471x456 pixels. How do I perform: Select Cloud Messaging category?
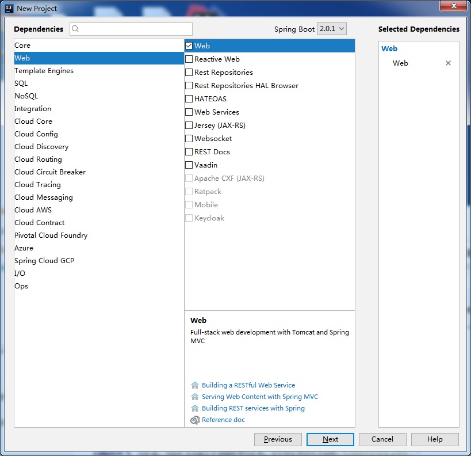pos(99,197)
